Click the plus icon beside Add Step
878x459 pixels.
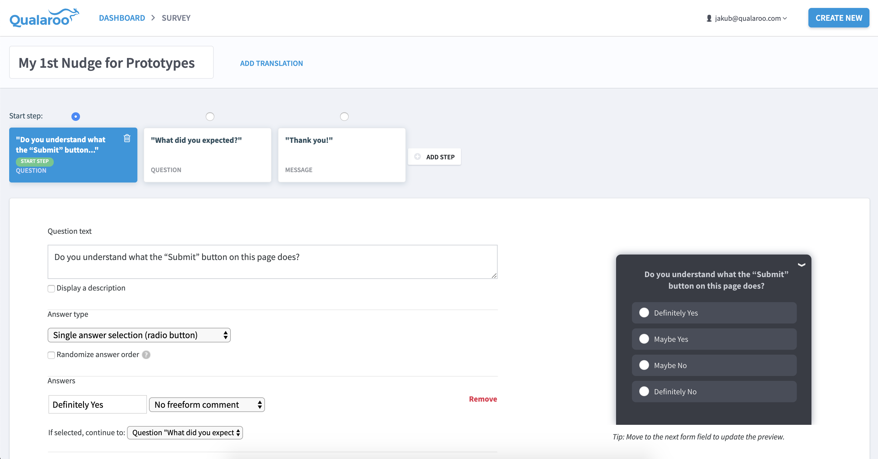coord(418,157)
